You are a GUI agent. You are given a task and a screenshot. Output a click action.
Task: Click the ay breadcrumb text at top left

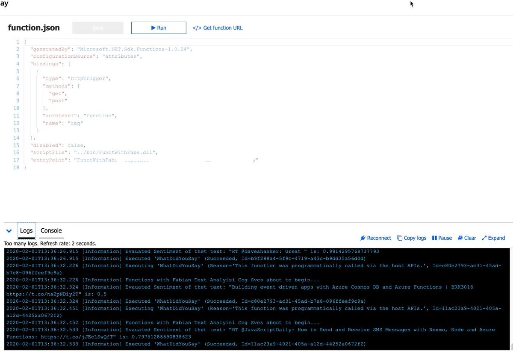coord(4,3)
